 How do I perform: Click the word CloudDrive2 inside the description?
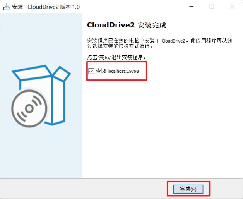click(x=173, y=41)
